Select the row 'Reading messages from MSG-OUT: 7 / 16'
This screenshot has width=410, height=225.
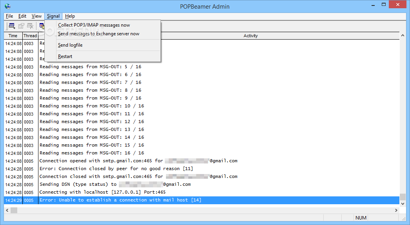tap(202, 83)
